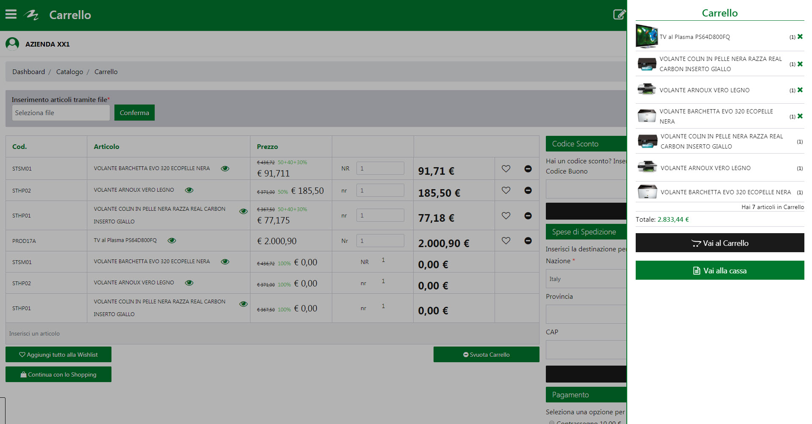This screenshot has width=812, height=424.
Task: Delete TV al Plasma from side cart
Action: tap(800, 37)
